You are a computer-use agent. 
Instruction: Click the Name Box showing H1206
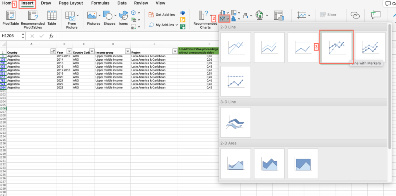point(10,36)
